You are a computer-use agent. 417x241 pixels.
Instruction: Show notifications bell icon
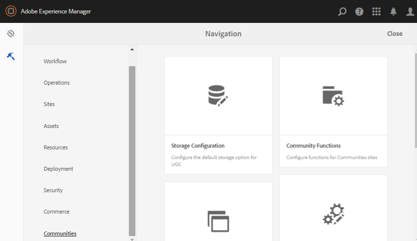pyautogui.click(x=393, y=11)
